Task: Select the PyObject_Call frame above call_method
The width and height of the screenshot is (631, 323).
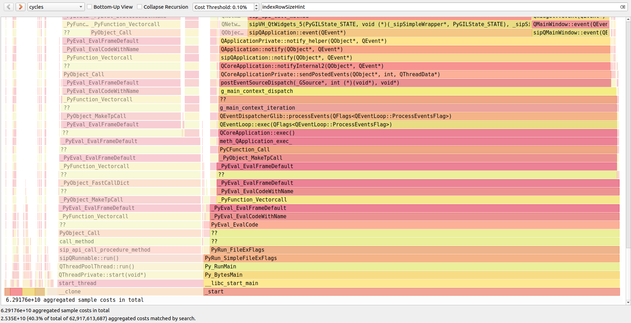Action: pyautogui.click(x=130, y=233)
